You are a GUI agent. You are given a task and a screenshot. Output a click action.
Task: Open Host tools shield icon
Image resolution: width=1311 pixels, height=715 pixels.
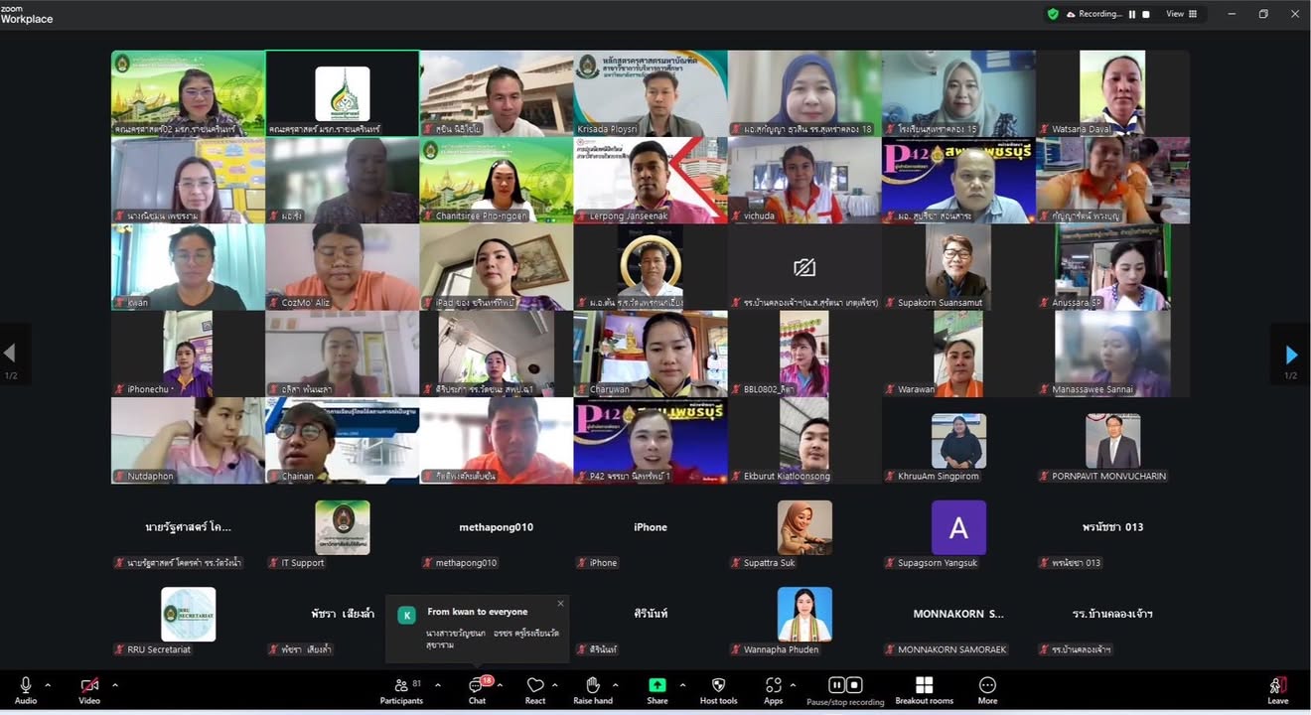pos(718,691)
